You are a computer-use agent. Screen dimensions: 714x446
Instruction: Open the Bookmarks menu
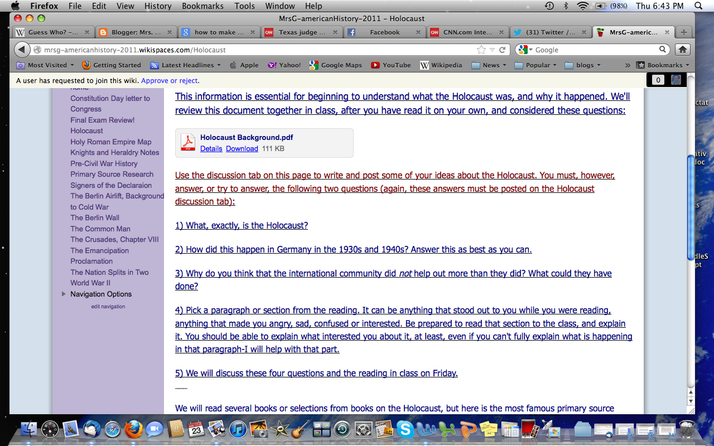(202, 6)
